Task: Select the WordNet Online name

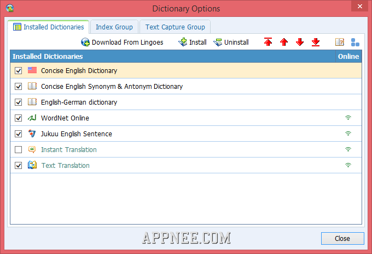Action: [x=65, y=118]
